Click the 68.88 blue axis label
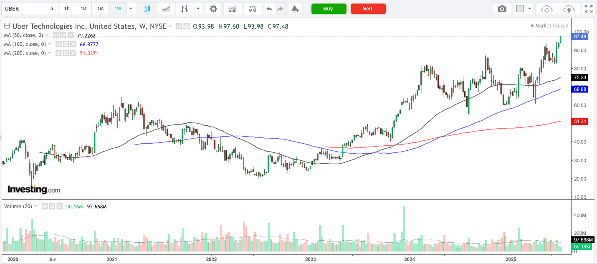Image resolution: width=597 pixels, height=264 pixels. [580, 89]
